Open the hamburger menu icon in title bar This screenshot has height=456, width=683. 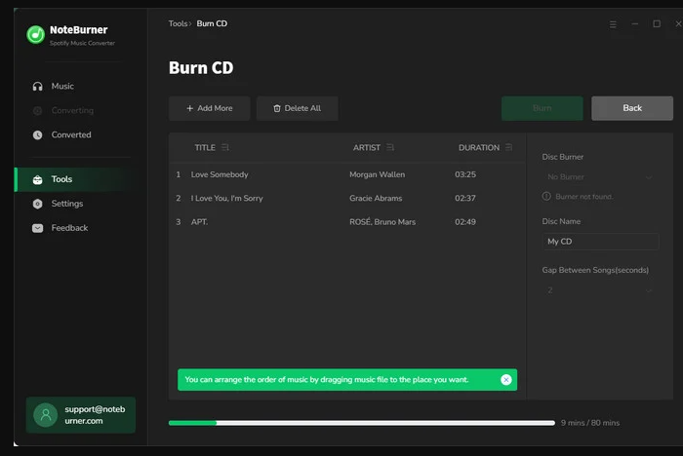pyautogui.click(x=613, y=24)
